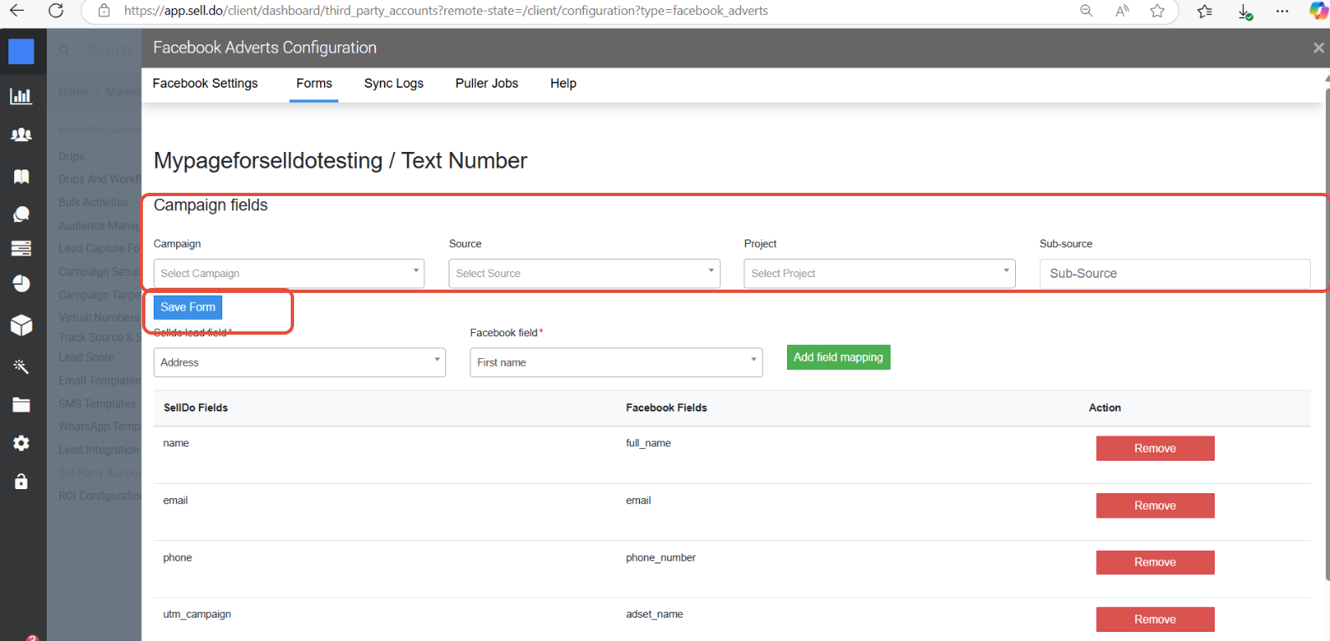Open the bar chart dashboard sidebar icon
The height and width of the screenshot is (641, 1330).
pyautogui.click(x=21, y=96)
